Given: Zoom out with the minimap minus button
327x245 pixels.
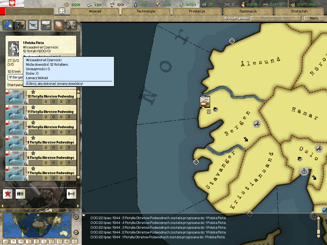Looking at the screenshot, I should (76, 232).
